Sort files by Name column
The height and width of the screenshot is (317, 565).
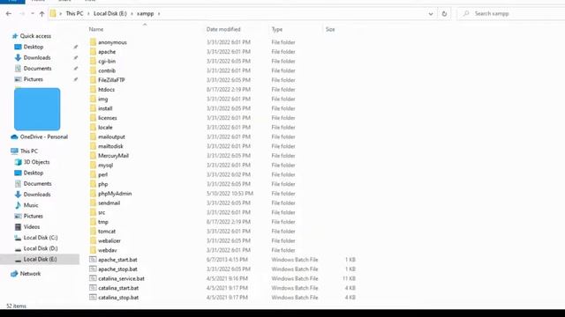coord(96,29)
